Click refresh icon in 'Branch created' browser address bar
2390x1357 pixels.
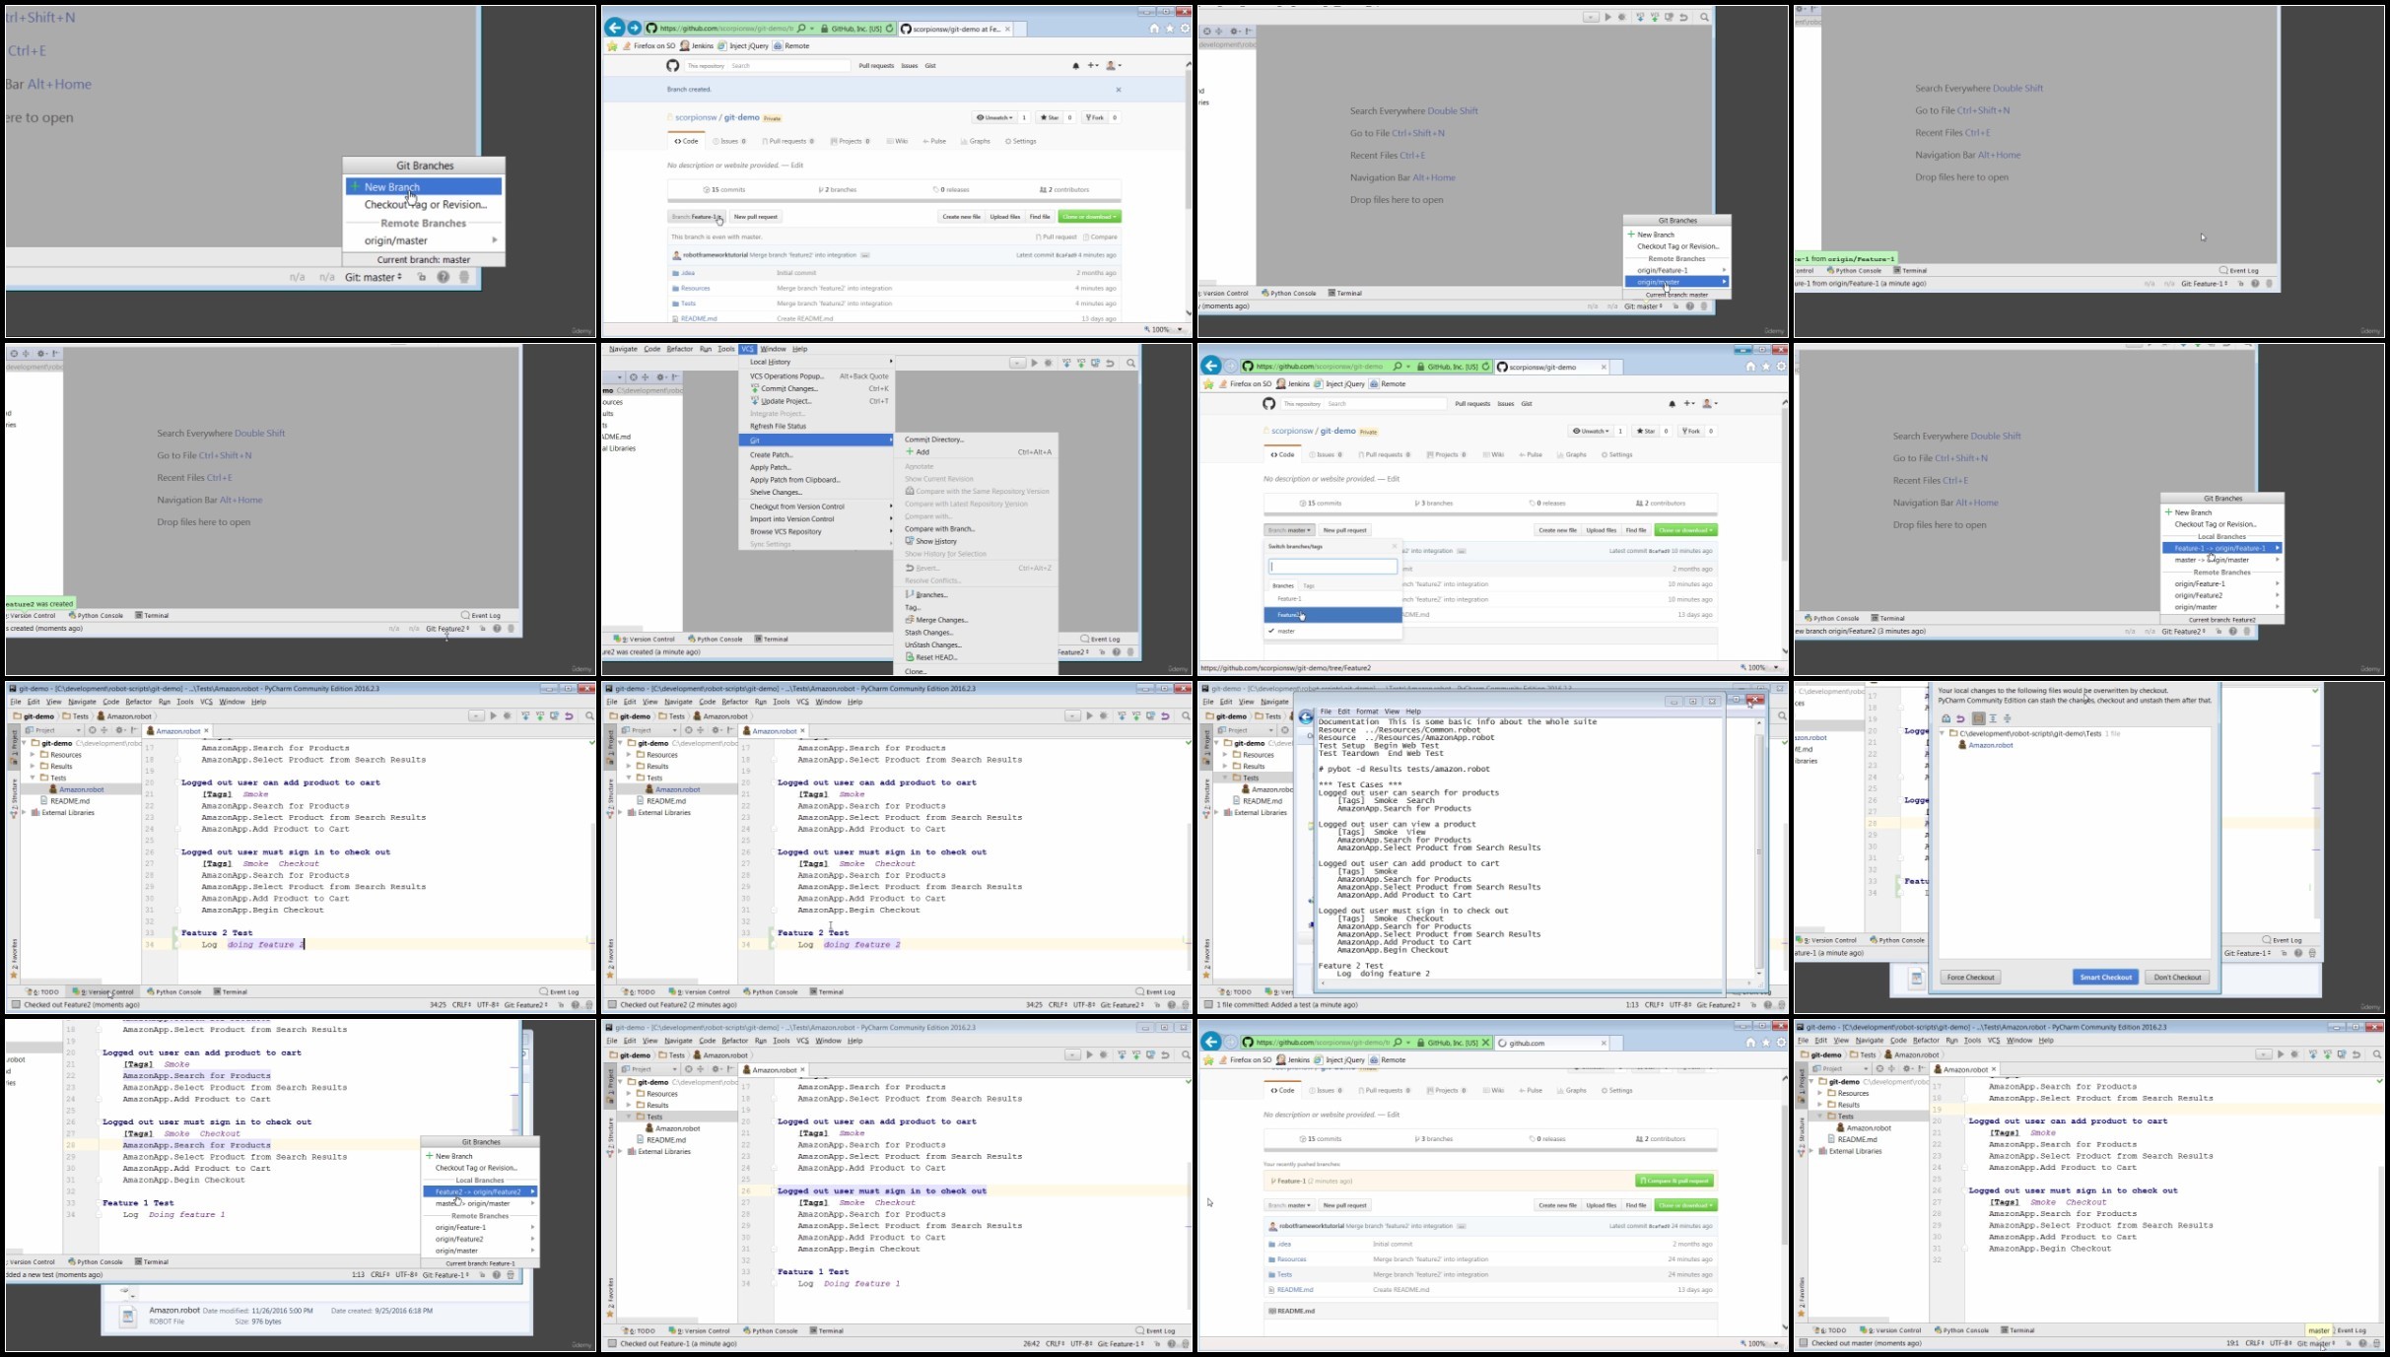tap(889, 29)
